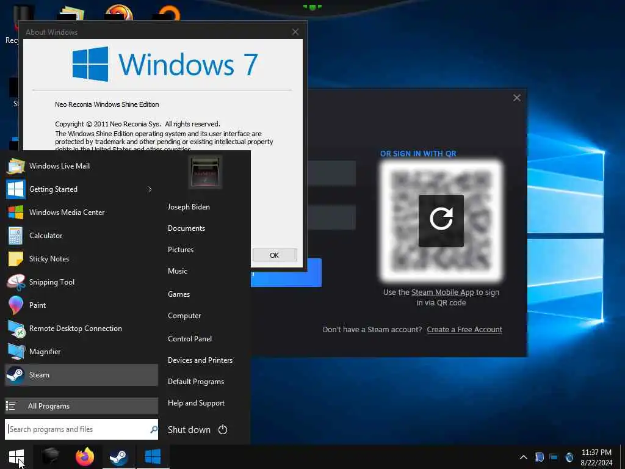Click the user account picture
Screen dimensions: 625x469
[205, 172]
